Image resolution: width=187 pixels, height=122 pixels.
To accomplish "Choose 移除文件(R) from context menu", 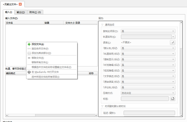I will tap(52, 58).
